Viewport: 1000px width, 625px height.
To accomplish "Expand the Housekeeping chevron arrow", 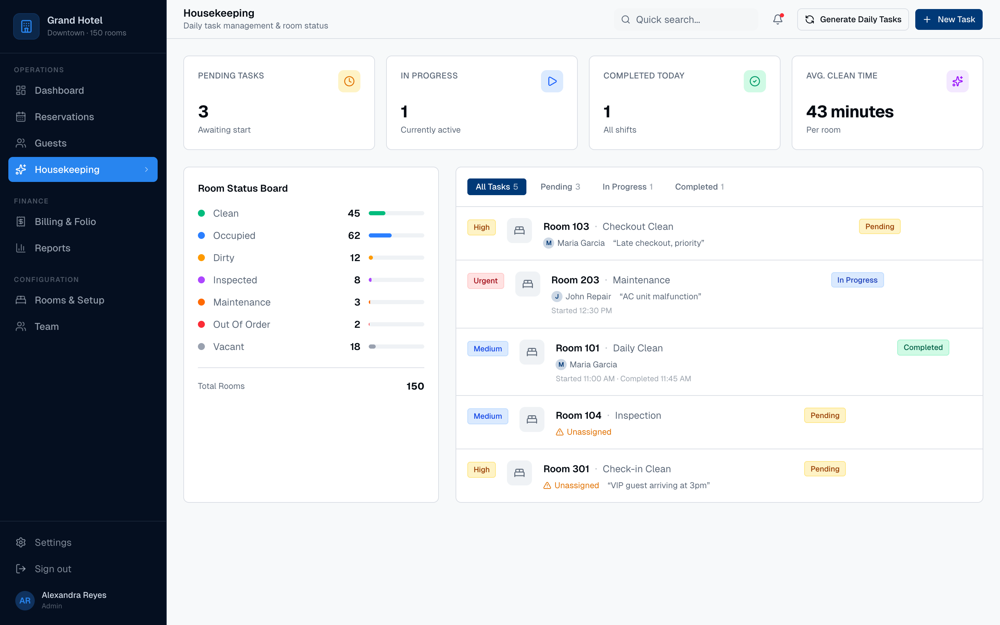I will point(146,169).
